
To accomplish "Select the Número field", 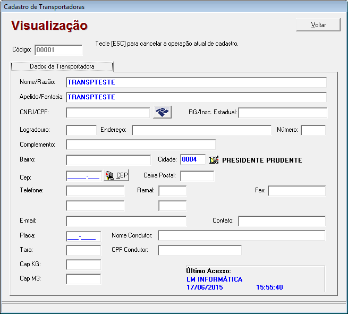I will coord(313,130).
